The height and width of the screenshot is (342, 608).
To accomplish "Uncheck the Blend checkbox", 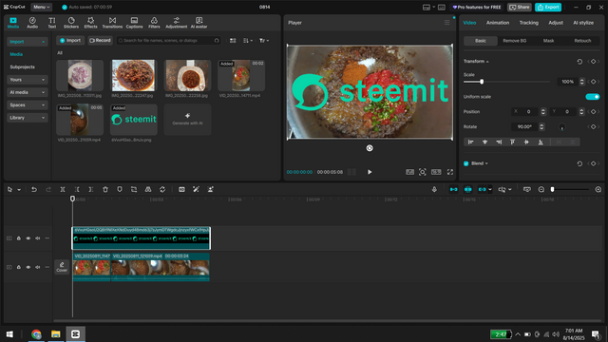I will 466,163.
